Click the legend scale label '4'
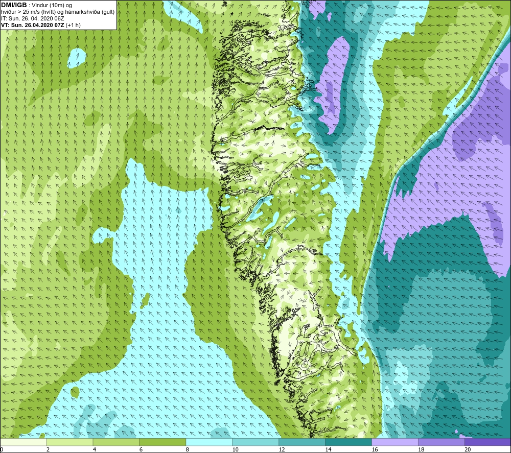The width and height of the screenshot is (511, 453). coord(95,449)
